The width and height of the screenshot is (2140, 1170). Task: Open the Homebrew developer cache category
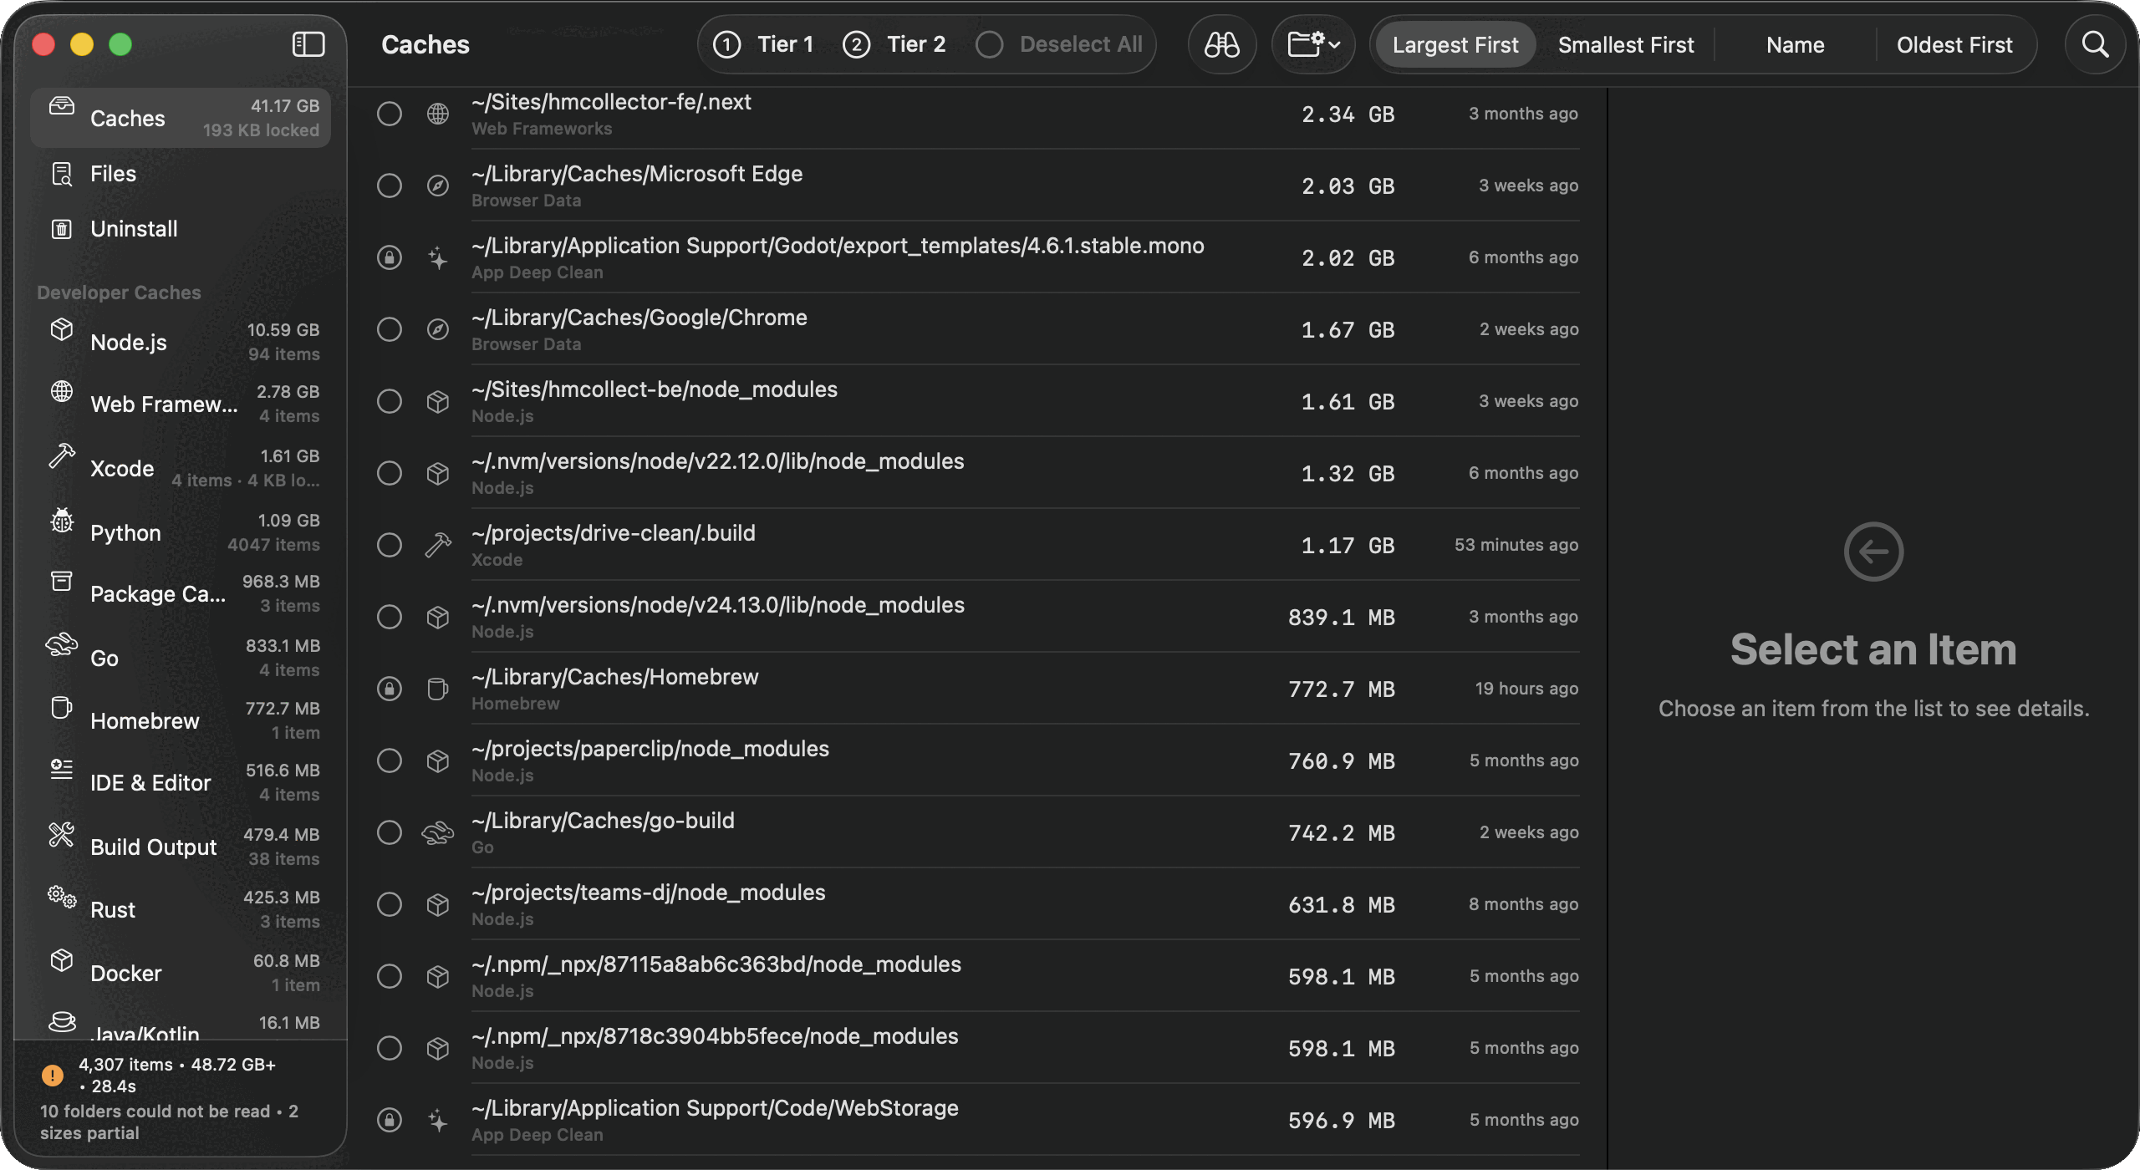(x=181, y=720)
